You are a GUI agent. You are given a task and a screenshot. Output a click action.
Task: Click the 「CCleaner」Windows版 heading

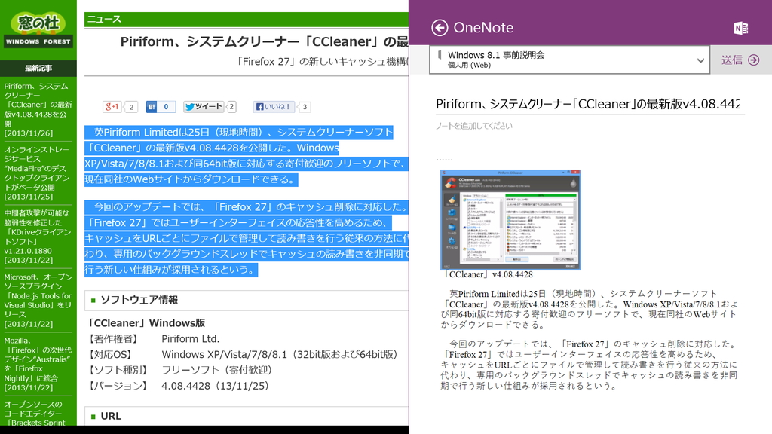146,323
